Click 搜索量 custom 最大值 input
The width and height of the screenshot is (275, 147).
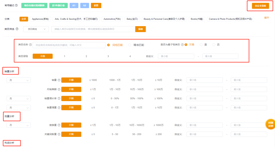(249, 125)
